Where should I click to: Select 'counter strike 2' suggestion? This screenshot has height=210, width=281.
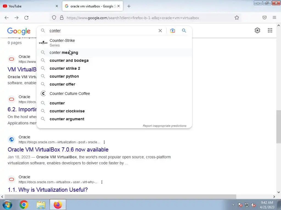114,68
